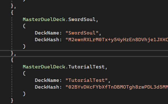The width and height of the screenshot is (168, 104).
Task: Click the opening brace above SwordSoul entry
Action: 12,13
